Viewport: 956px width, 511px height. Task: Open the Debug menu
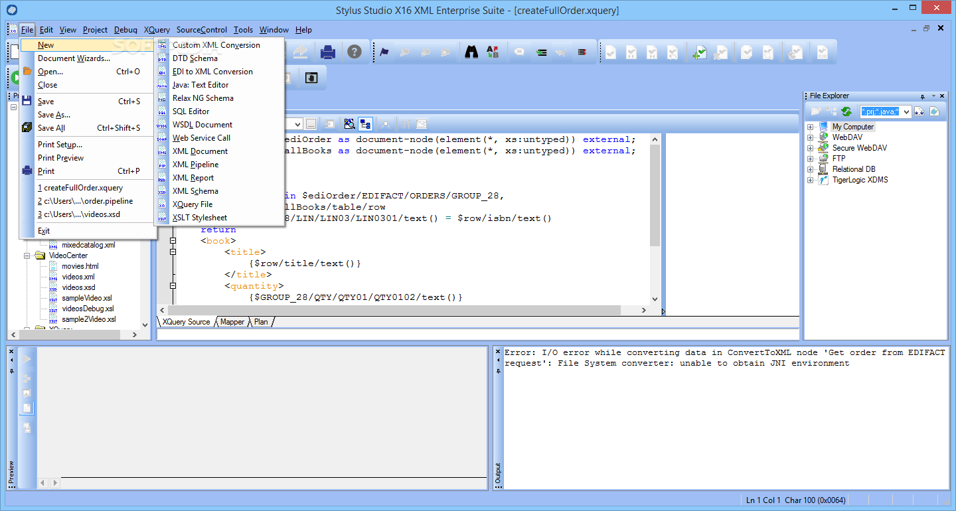tap(125, 30)
